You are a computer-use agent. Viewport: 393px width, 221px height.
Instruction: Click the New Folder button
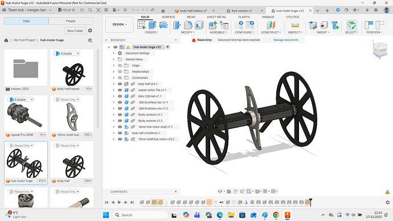75,31
